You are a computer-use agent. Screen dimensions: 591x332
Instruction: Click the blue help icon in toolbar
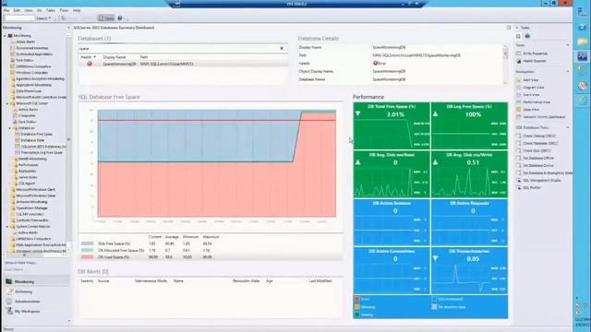pos(120,18)
